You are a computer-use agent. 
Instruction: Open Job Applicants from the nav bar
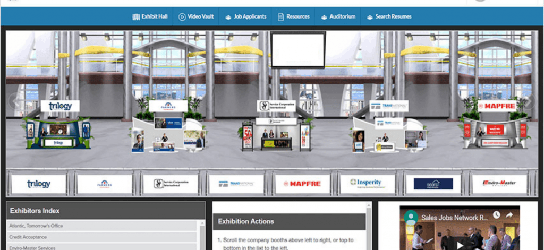click(x=245, y=16)
